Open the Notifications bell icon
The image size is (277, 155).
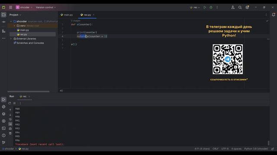pos(274,15)
